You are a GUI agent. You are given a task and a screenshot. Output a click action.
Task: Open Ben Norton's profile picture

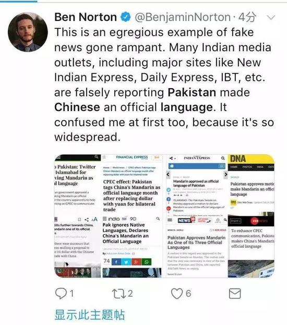[x=28, y=32]
